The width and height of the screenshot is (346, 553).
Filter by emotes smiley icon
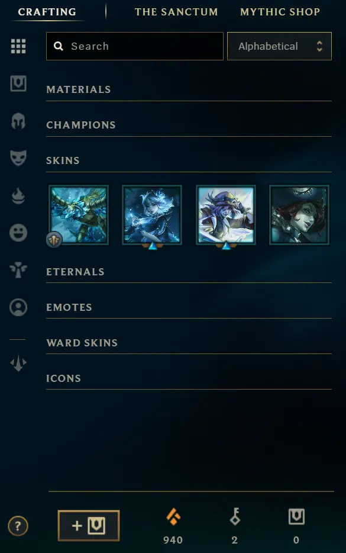[18, 233]
